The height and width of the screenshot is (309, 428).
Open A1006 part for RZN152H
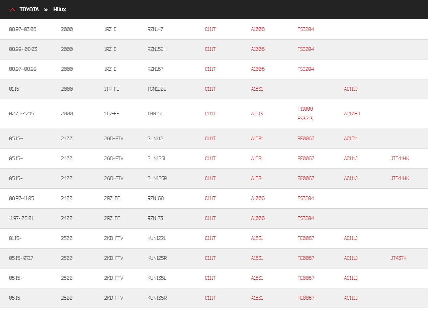(x=258, y=49)
